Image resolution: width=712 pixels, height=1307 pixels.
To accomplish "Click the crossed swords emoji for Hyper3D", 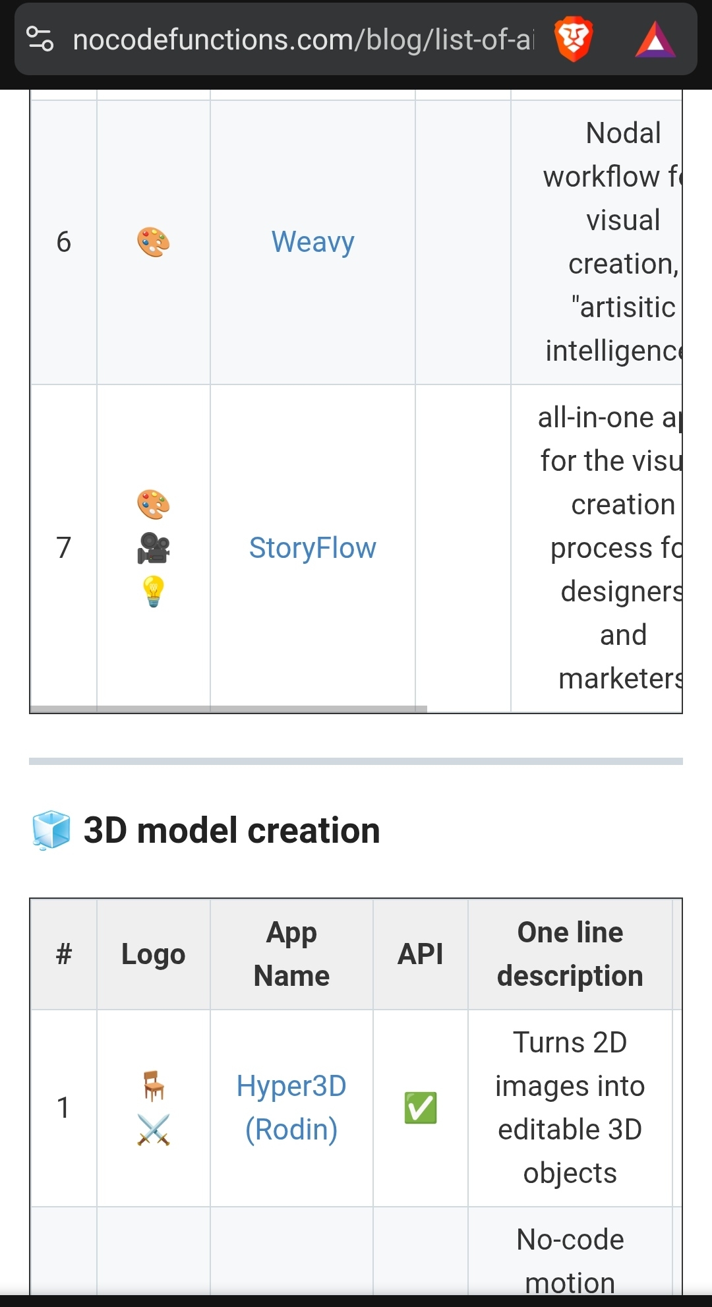I will pyautogui.click(x=154, y=1130).
